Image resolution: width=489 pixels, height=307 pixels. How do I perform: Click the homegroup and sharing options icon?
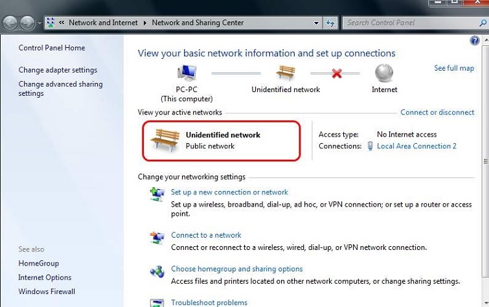(157, 271)
